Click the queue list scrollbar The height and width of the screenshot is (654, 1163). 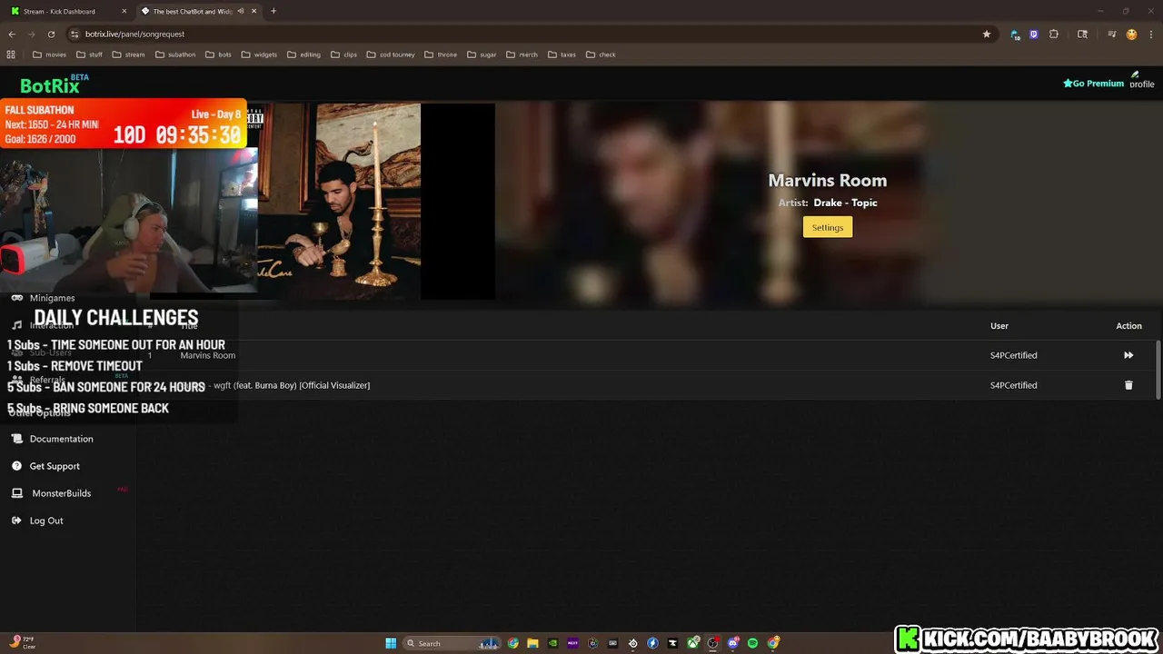pyautogui.click(x=1158, y=370)
